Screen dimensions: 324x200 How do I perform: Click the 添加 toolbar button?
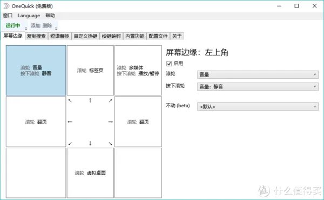coord(36,25)
